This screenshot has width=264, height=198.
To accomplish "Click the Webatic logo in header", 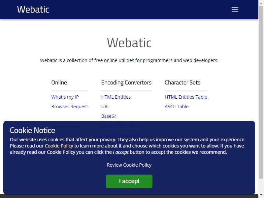I will pos(33,10).
